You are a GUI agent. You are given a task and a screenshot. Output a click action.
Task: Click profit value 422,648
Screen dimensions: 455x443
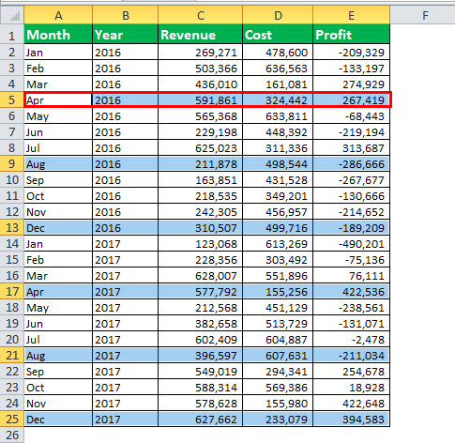352,404
